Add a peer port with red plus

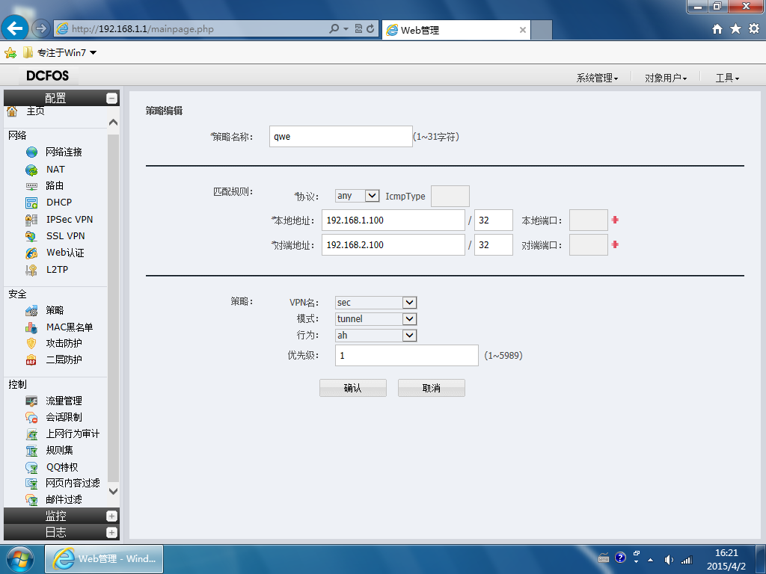(615, 244)
